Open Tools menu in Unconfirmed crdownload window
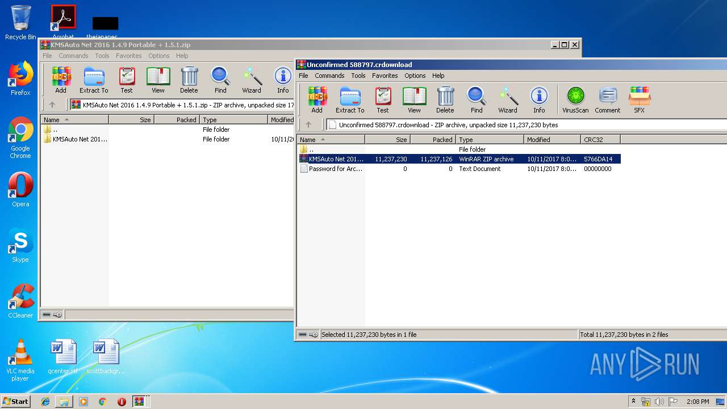This screenshot has width=727, height=409. pos(358,76)
